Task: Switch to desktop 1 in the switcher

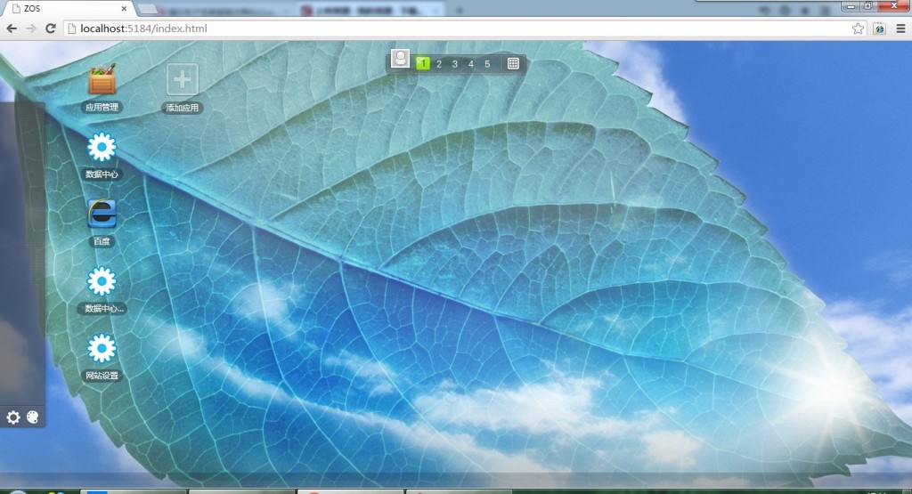Action: (x=423, y=63)
